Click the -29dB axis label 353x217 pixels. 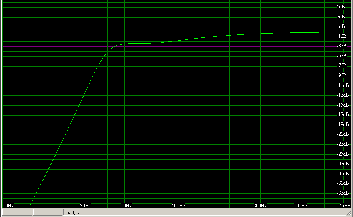[343, 173]
